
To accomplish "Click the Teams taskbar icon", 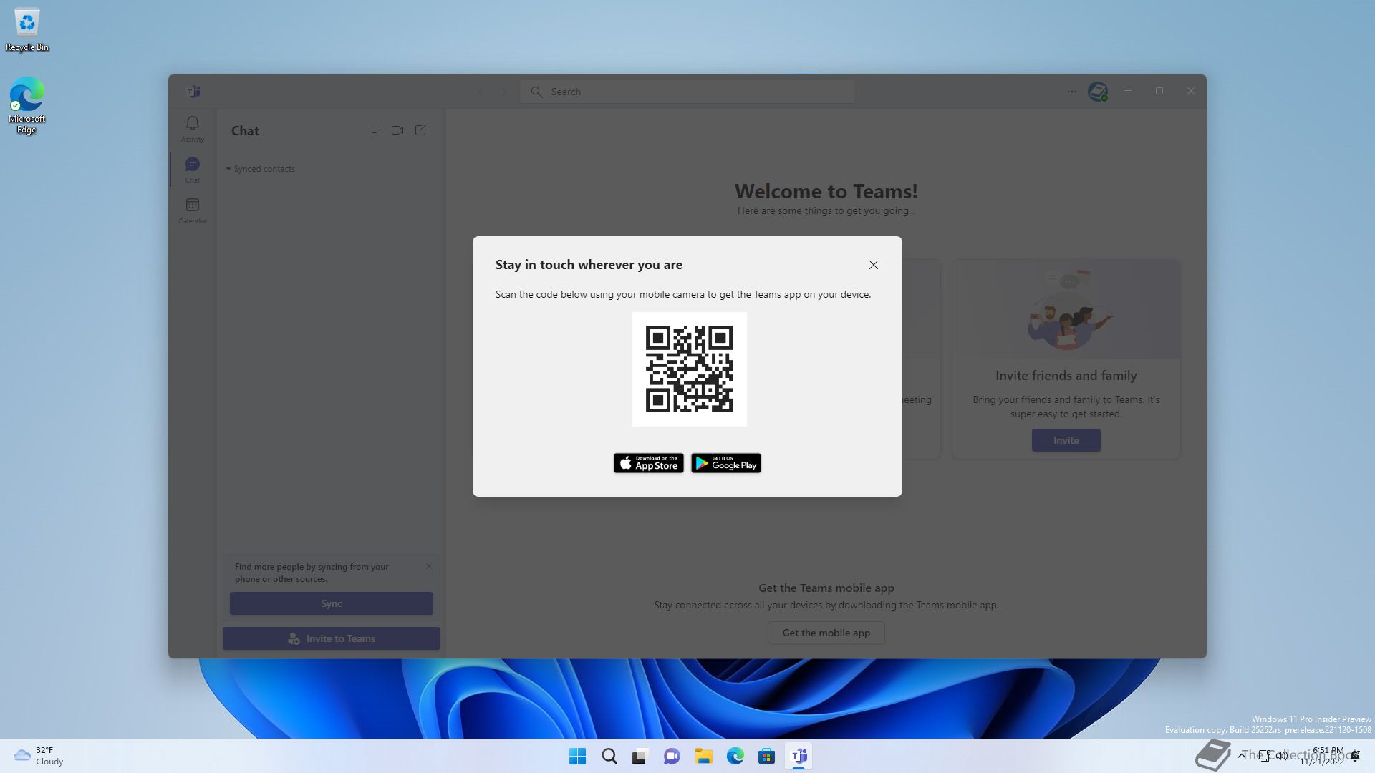I will pos(799,756).
